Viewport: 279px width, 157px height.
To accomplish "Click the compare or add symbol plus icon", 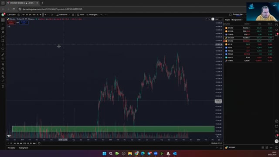I will 19,15.
